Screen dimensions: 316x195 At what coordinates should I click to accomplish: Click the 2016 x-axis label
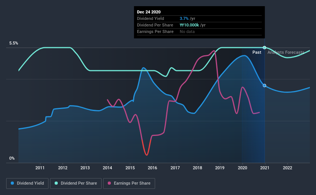(152, 168)
